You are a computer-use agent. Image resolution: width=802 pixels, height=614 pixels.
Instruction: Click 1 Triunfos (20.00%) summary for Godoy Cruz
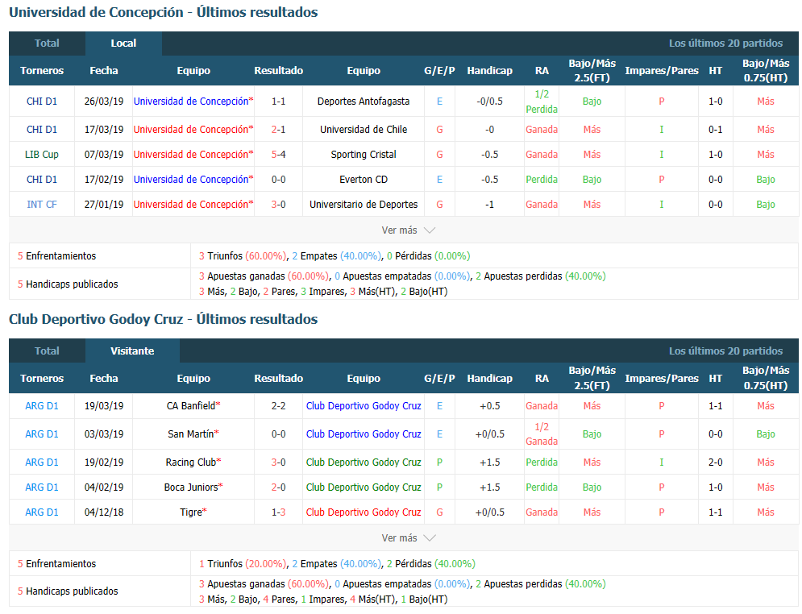[243, 564]
